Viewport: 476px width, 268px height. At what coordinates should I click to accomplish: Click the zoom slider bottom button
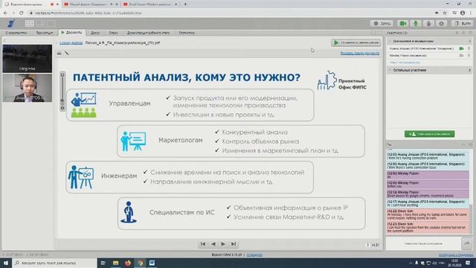62,108
